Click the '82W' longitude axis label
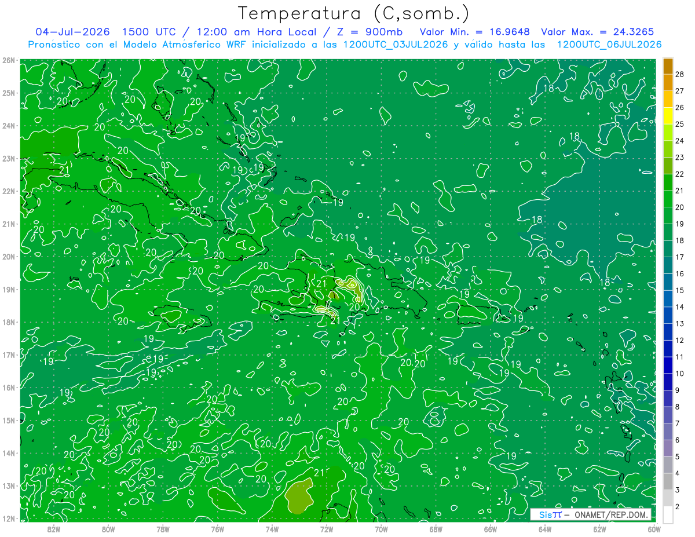This screenshot has height=537, width=695. (x=54, y=529)
